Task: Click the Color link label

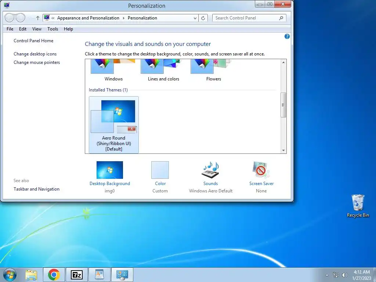Action: click(x=160, y=184)
